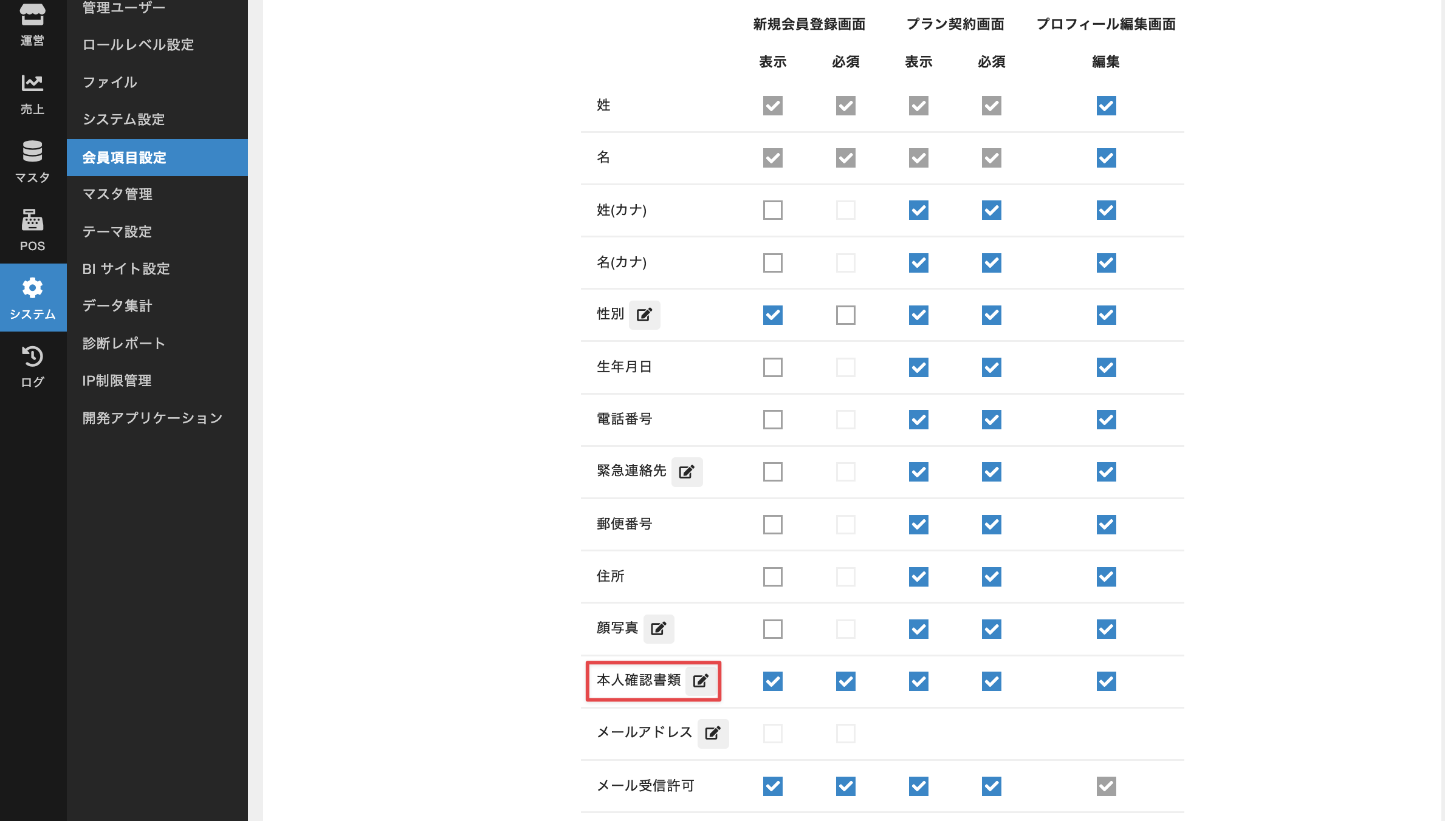Uncheck 住所 required on plan contract screen

pos(991,577)
